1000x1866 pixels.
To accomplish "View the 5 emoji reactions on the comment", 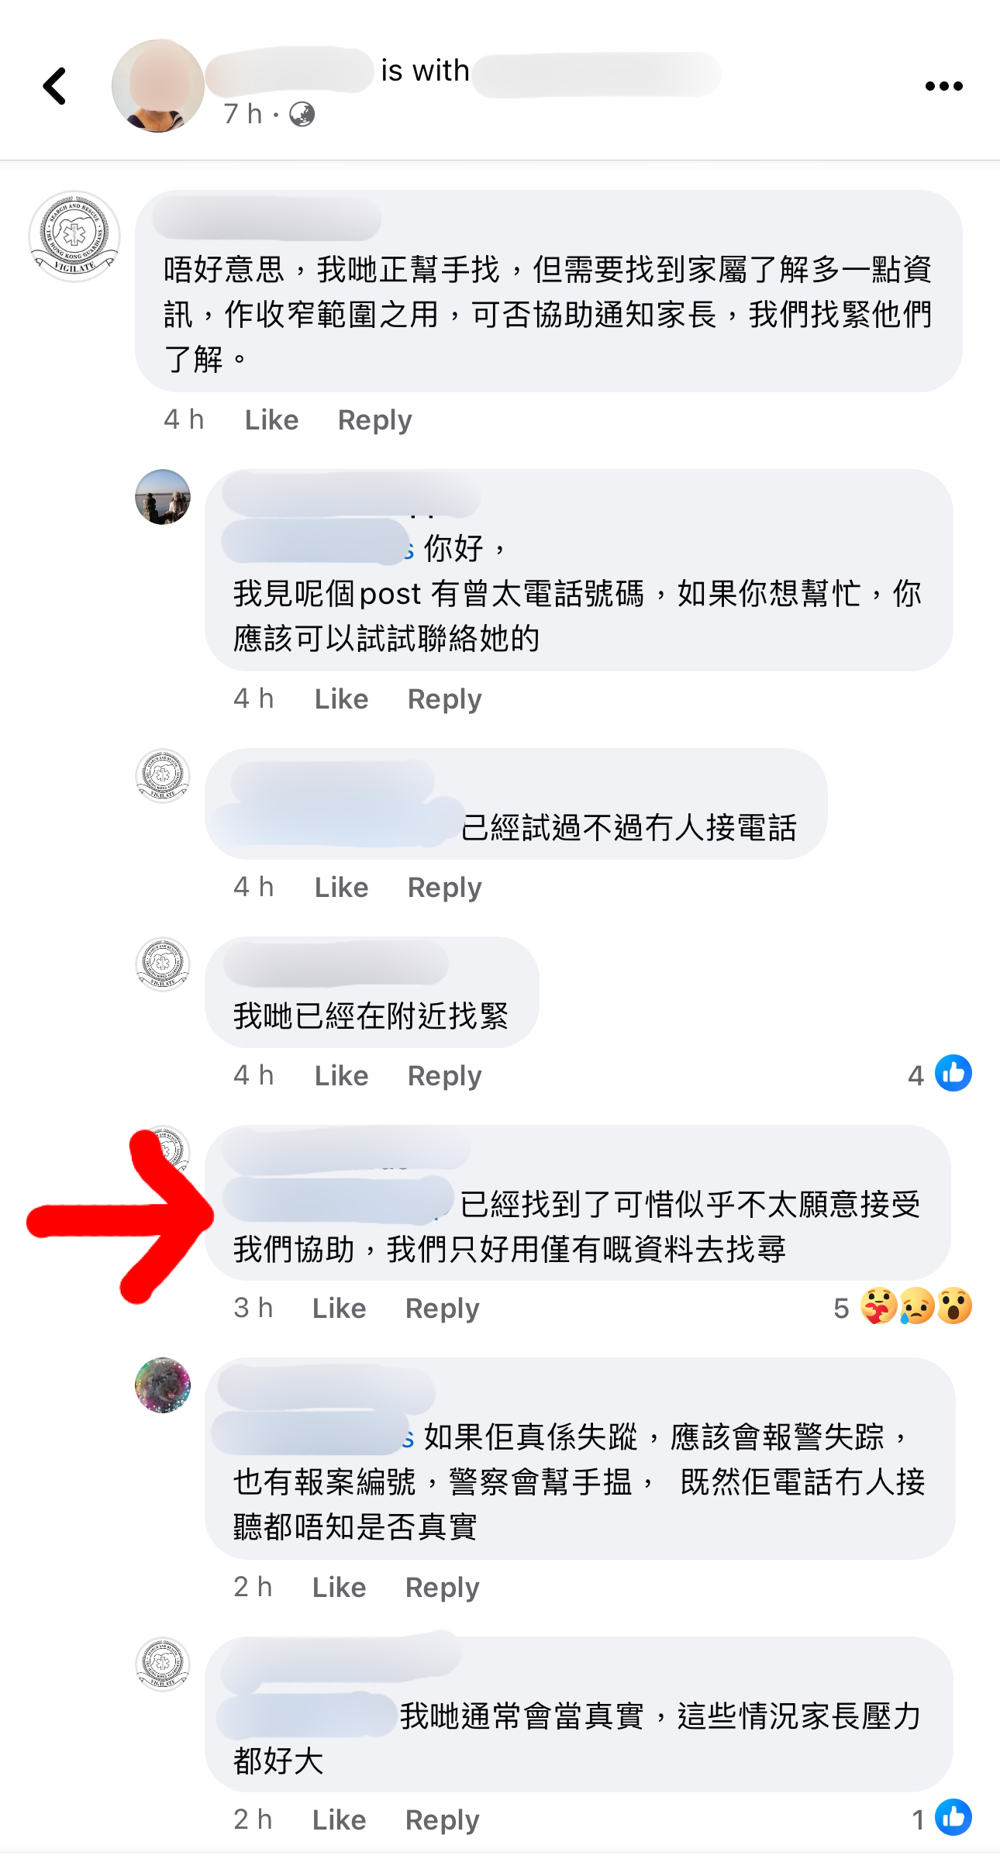I will coord(903,1307).
